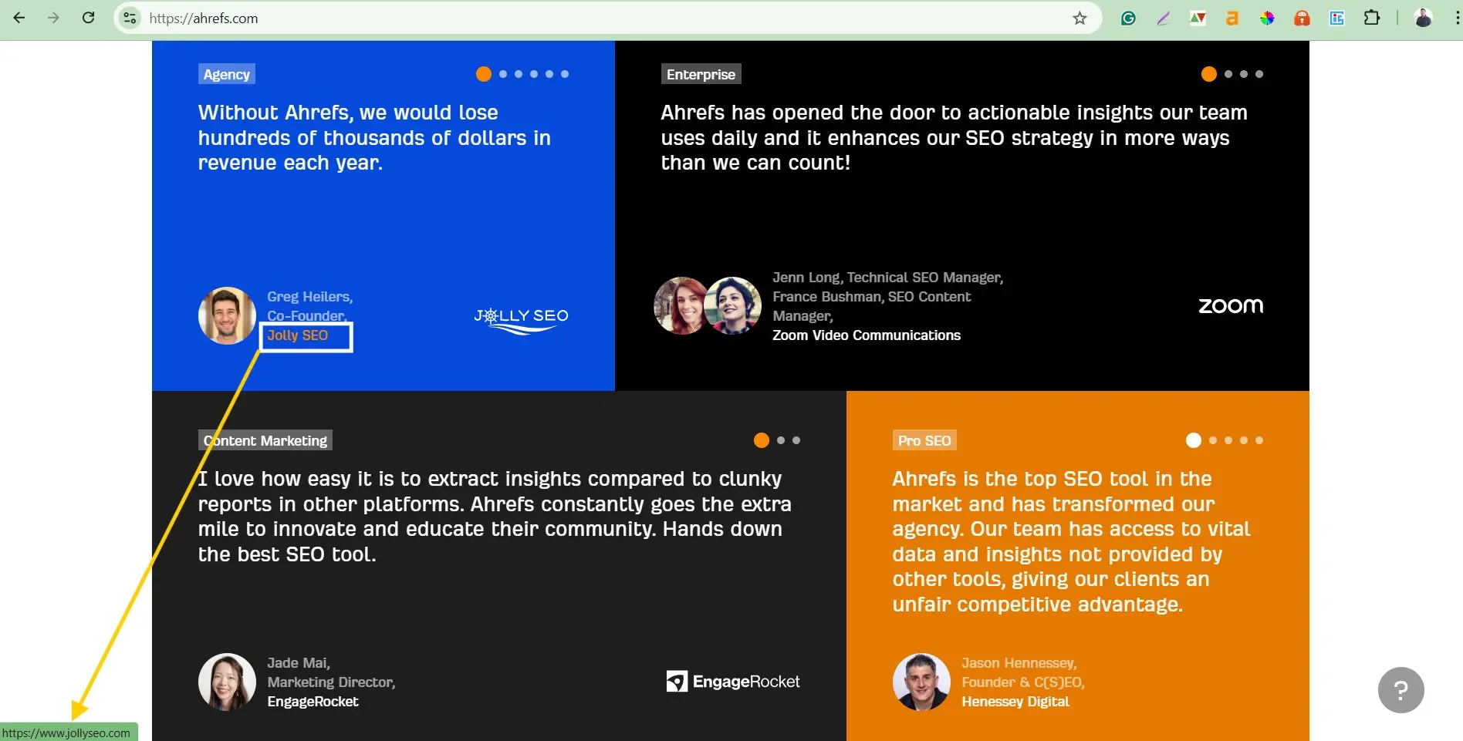1463x741 pixels.
Task: Open the color picker wheel extension
Action: [1267, 19]
